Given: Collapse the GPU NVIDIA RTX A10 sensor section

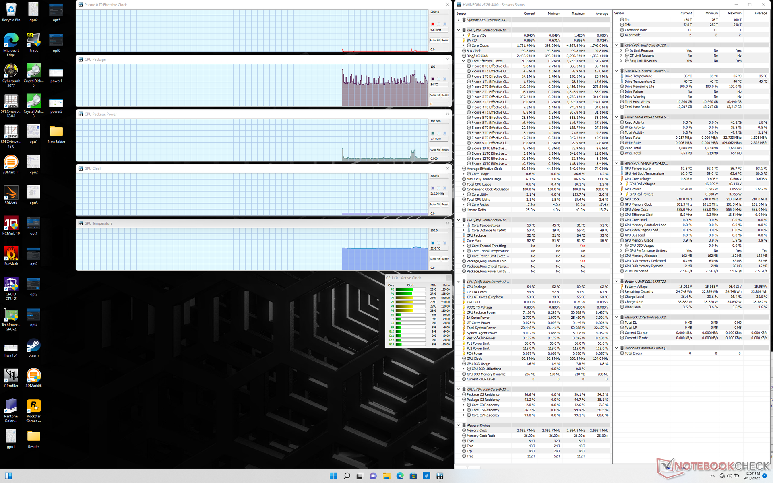Looking at the screenshot, I should click(x=616, y=163).
